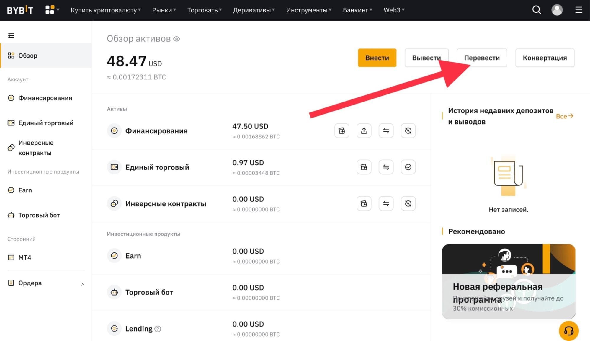Image resolution: width=590 pixels, height=341 pixels.
Task: Collapse the left sidebar menu icon
Action: (x=11, y=36)
